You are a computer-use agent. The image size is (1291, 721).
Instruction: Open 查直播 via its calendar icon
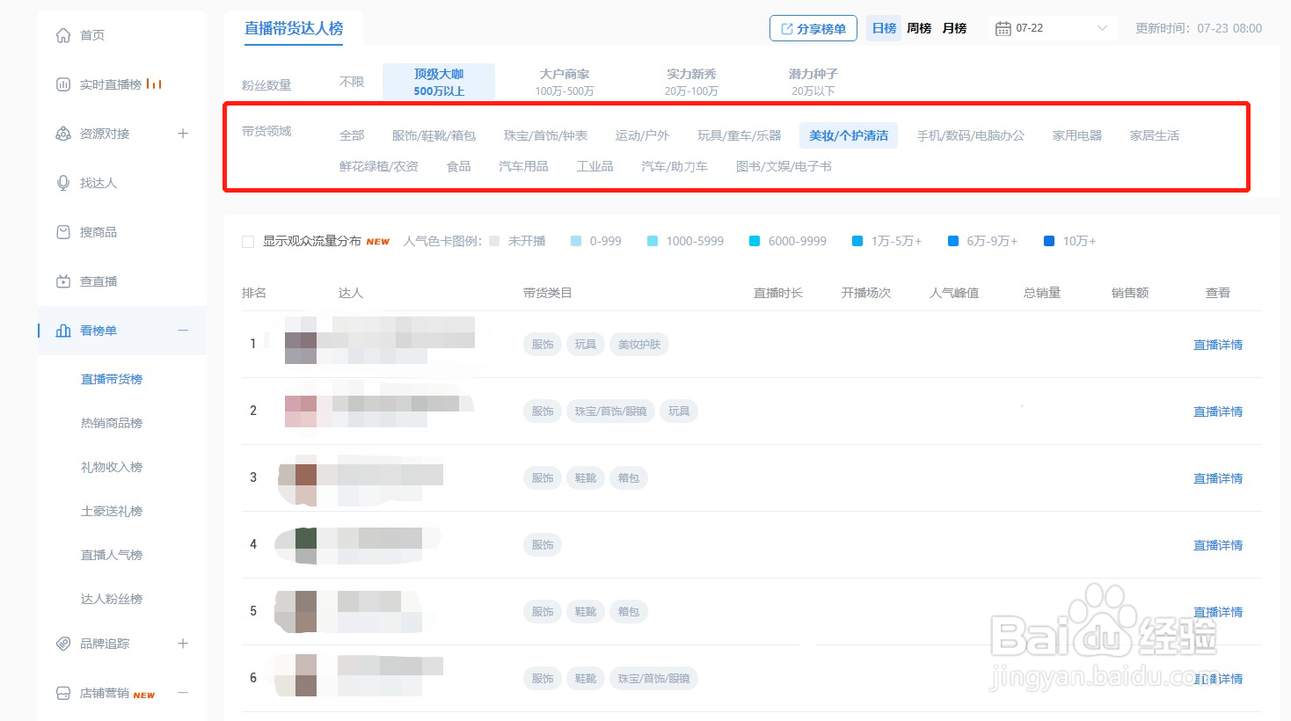[62, 280]
